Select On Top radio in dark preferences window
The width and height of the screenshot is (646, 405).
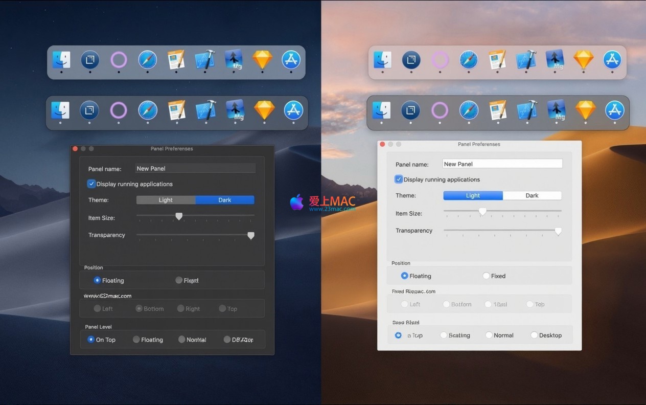pyautogui.click(x=91, y=340)
